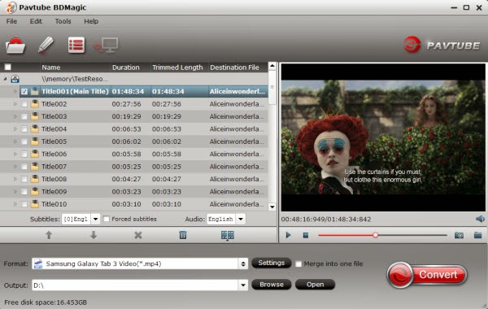Open the Format profile dropdown
The width and height of the screenshot is (488, 309).
pos(243,264)
